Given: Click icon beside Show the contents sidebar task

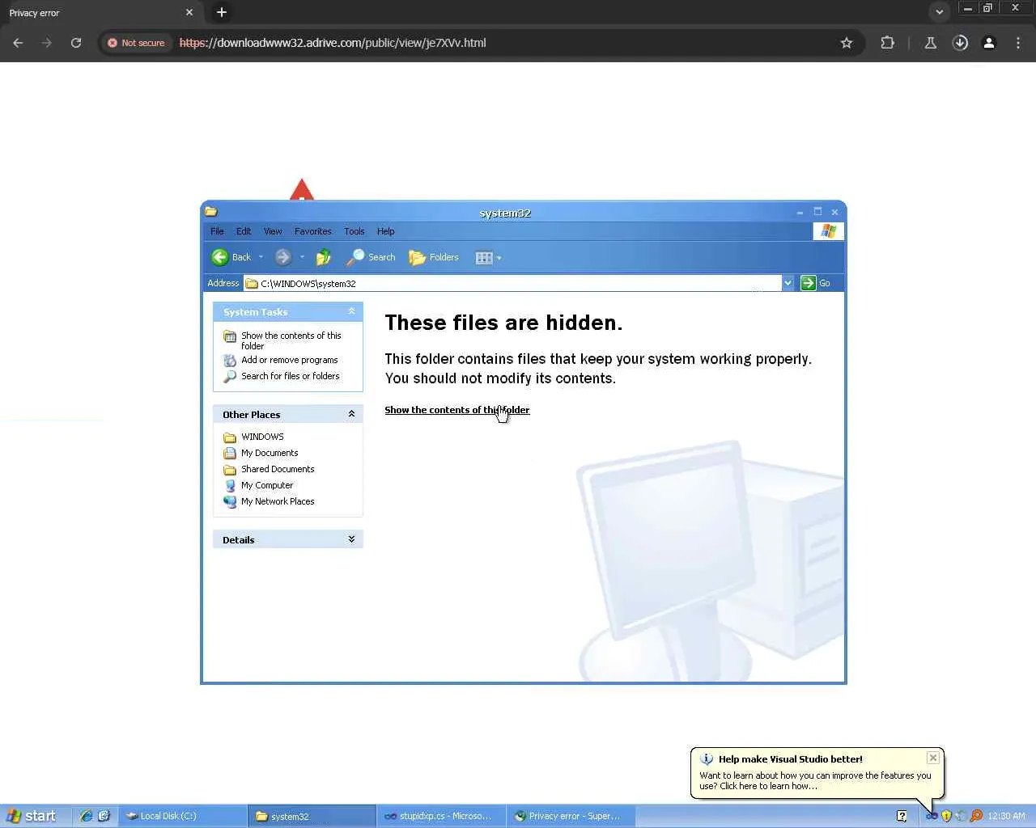Looking at the screenshot, I should tap(230, 336).
